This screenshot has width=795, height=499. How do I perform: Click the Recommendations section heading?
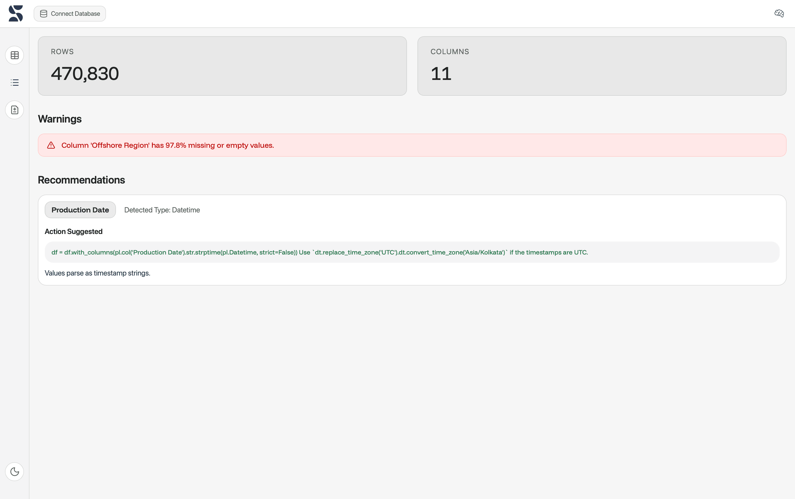(x=81, y=180)
